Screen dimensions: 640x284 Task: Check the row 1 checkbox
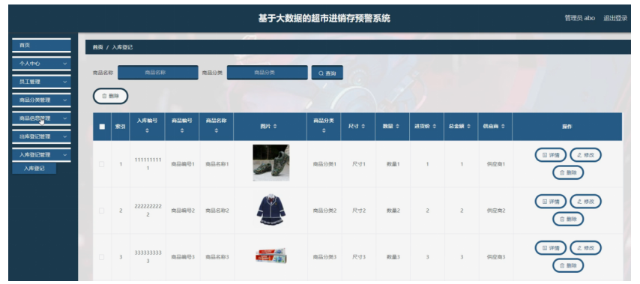pos(102,164)
